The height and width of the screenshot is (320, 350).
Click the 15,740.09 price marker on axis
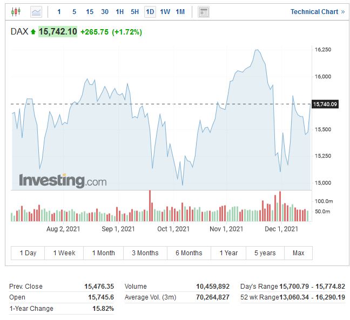pyautogui.click(x=325, y=104)
